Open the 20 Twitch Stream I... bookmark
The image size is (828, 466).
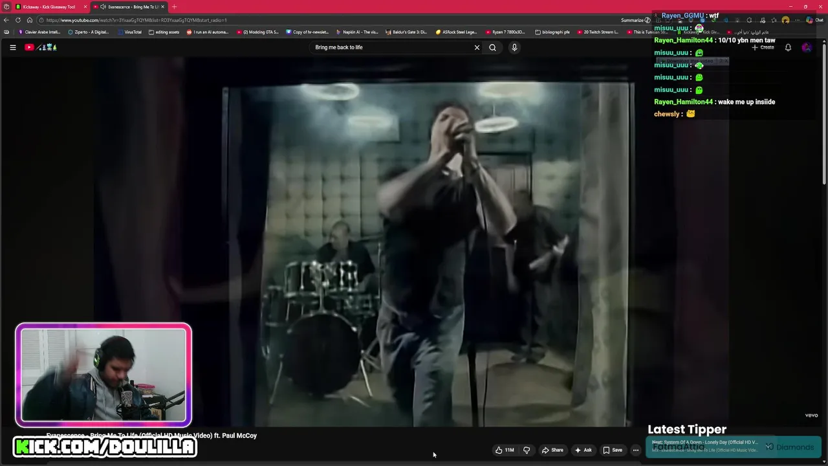[597, 32]
